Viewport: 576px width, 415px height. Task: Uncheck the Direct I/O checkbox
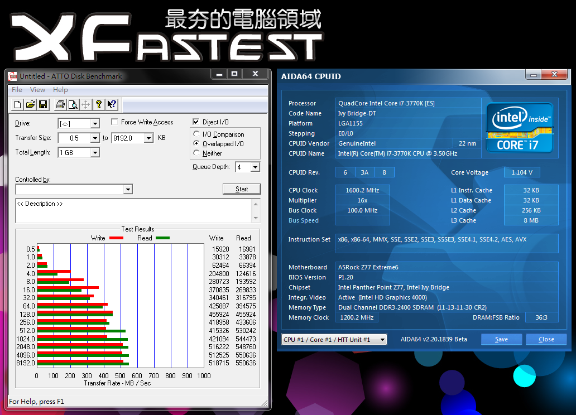coord(196,122)
